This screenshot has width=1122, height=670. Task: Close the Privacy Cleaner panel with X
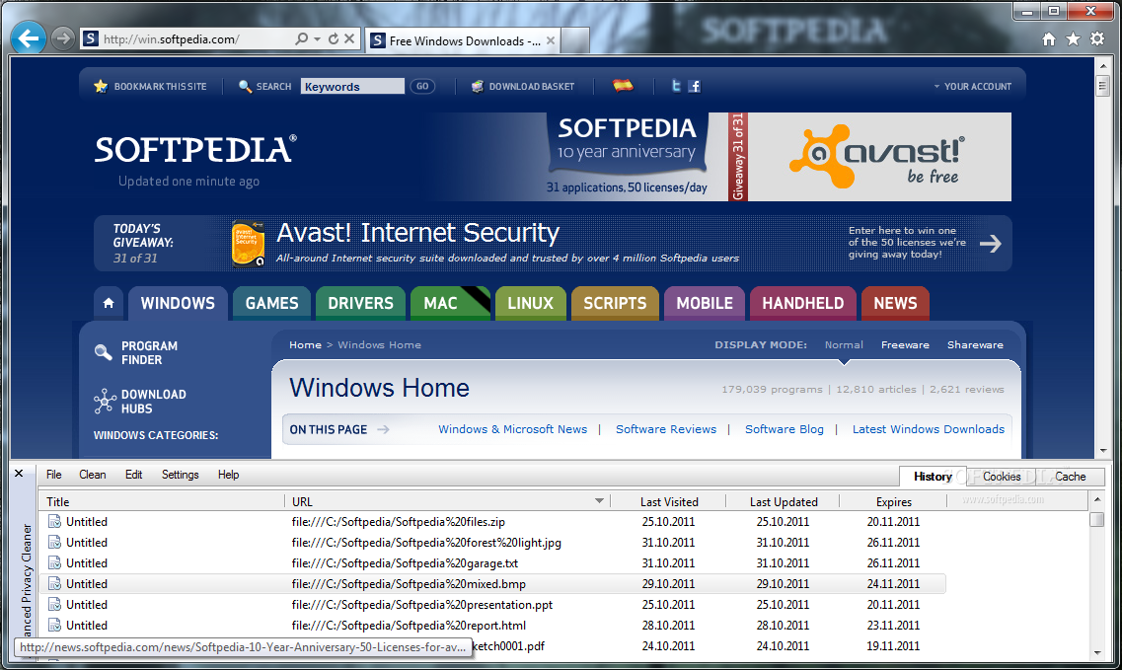20,474
